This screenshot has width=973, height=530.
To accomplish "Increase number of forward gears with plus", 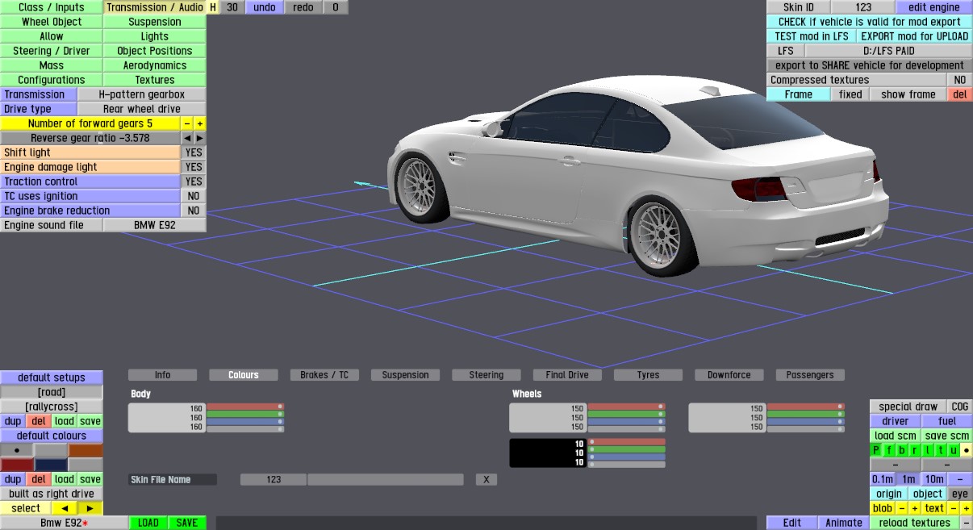I will coord(200,123).
